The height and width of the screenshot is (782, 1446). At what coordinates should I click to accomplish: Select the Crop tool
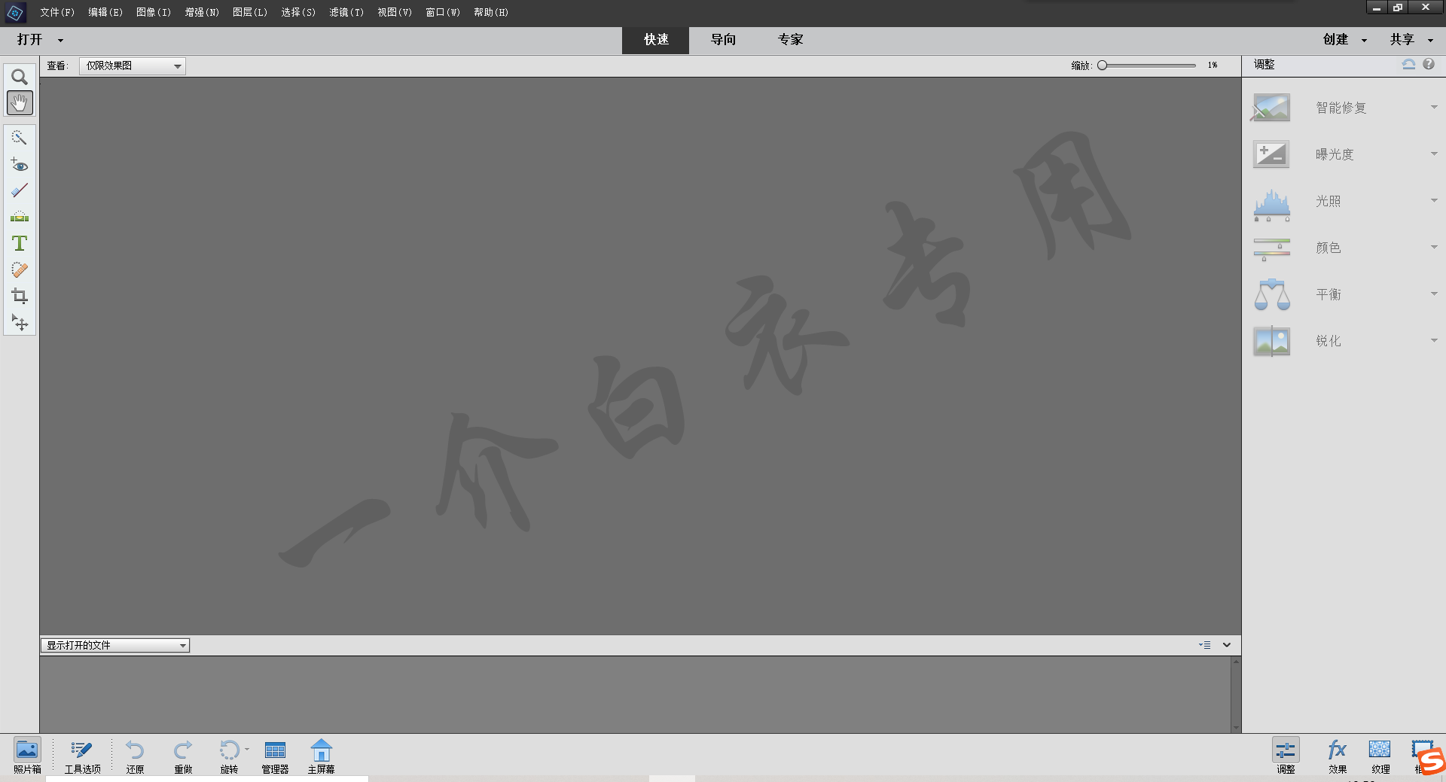[x=20, y=296]
